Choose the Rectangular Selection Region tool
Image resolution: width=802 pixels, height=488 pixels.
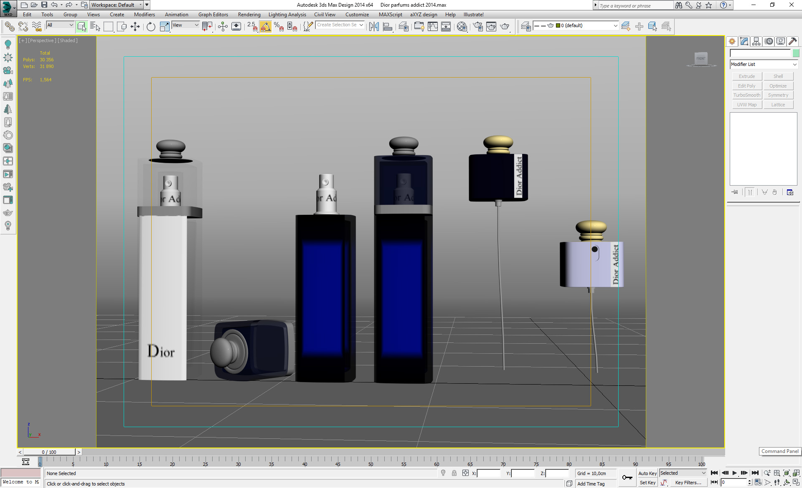point(109,27)
